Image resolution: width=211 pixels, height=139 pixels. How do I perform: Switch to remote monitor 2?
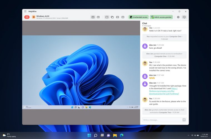[x=98, y=17]
